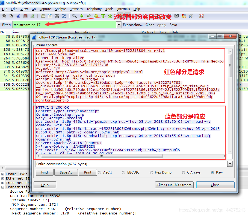
Task: Open help lifebuoy toolbar icon
Action: pos(201,16)
